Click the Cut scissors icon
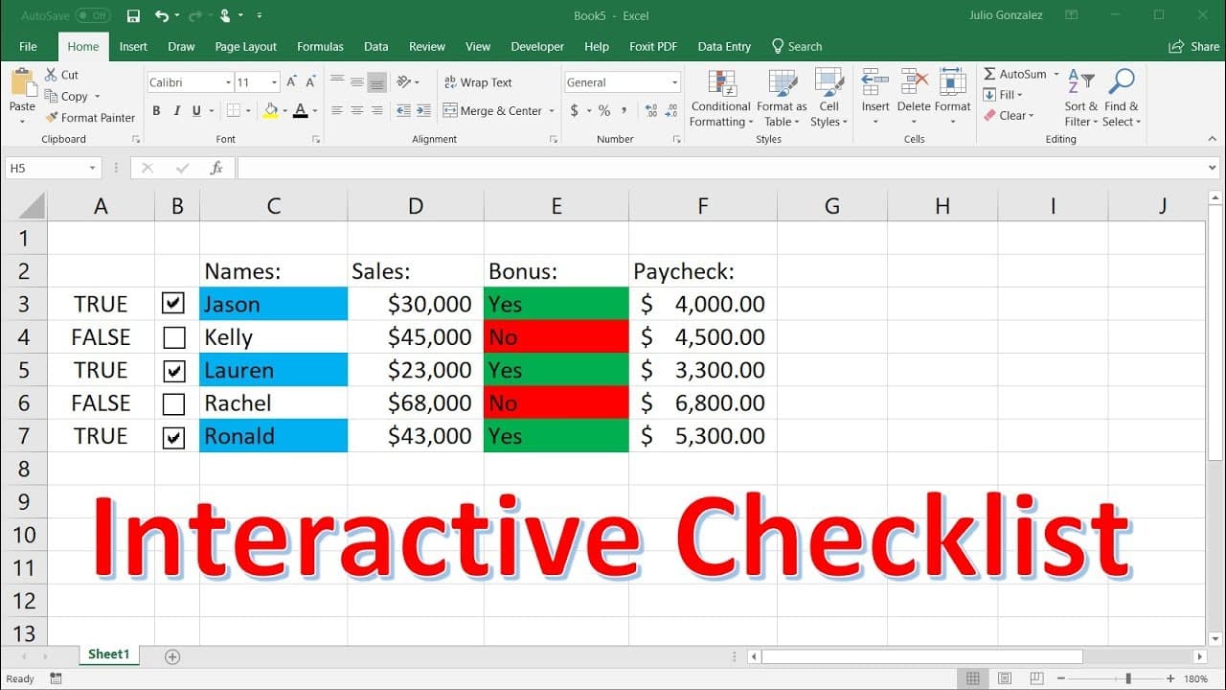The image size is (1226, 690). [x=51, y=75]
